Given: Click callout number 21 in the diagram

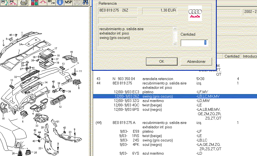Looking at the screenshot, I should (58, 121).
